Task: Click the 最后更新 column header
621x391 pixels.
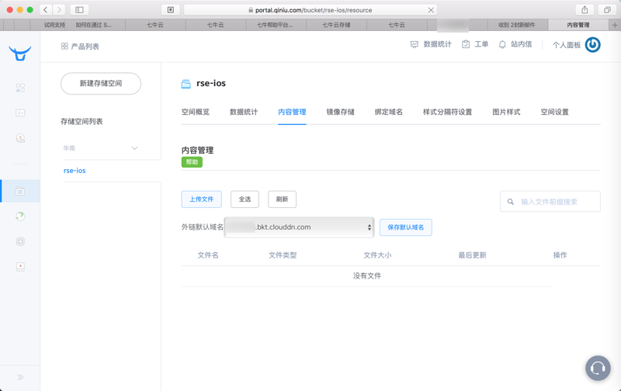Action: tap(472, 255)
